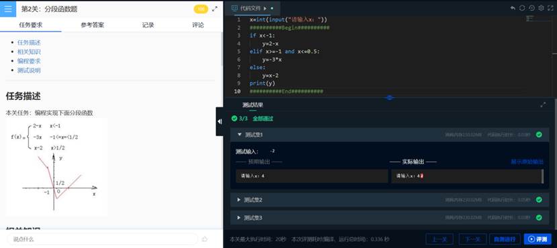Click the line 'y=2-x' in editor
This screenshot has width=557, height=248.
[270, 44]
